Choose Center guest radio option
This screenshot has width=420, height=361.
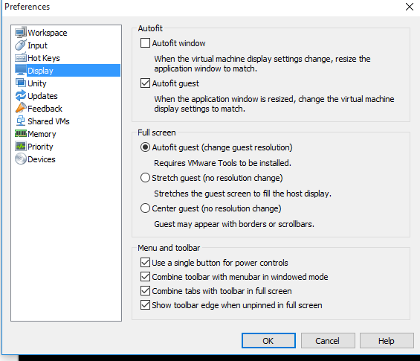click(x=145, y=208)
